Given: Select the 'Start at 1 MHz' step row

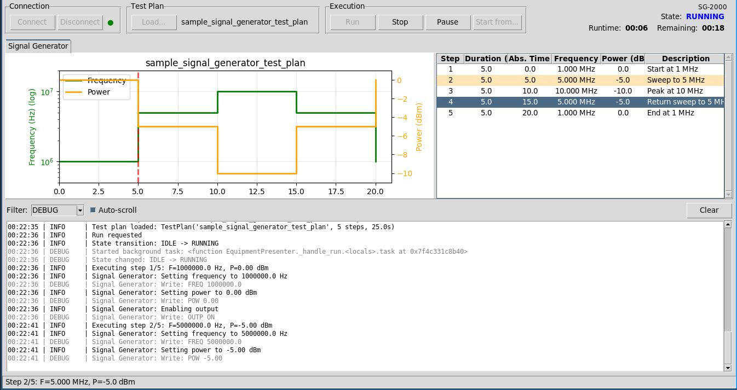Looking at the screenshot, I should coord(580,69).
